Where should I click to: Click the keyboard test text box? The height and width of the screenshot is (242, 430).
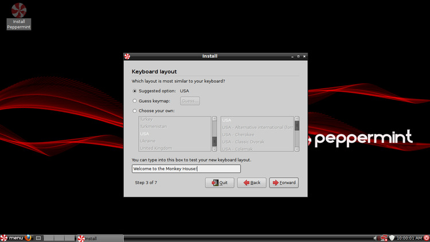coord(186,169)
